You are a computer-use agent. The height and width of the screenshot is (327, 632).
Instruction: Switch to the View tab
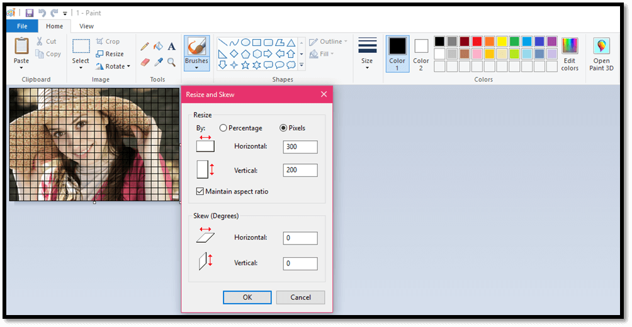click(86, 26)
